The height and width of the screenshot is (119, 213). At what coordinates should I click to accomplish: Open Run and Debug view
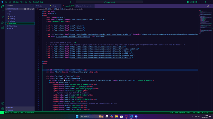click(3, 22)
